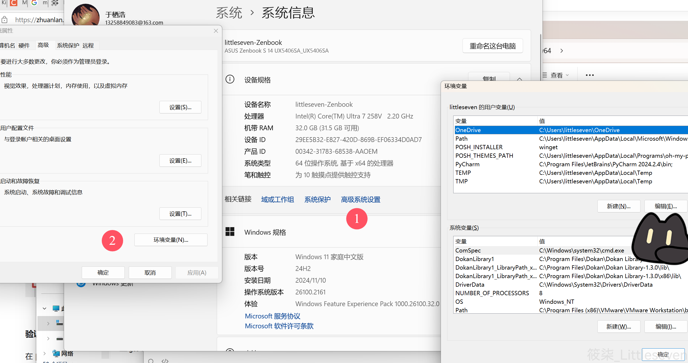Open the 系统保护 related link

click(x=318, y=199)
